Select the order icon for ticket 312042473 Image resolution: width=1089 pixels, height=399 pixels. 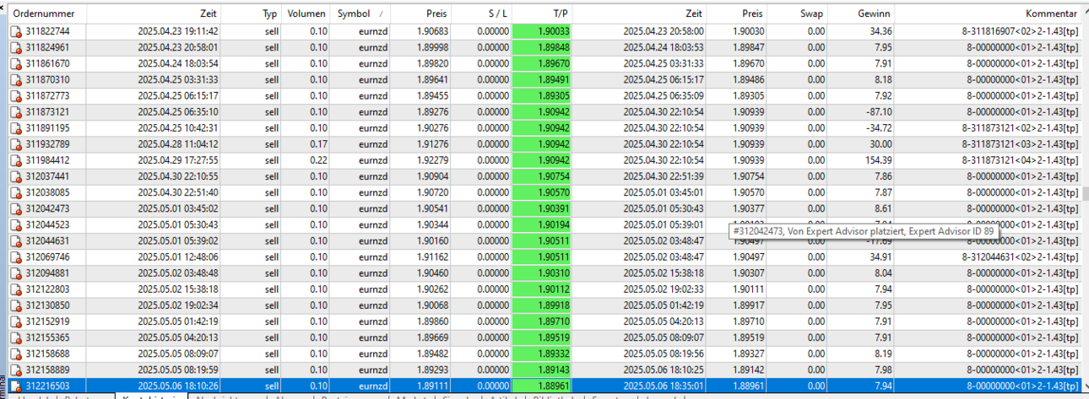pyautogui.click(x=15, y=208)
